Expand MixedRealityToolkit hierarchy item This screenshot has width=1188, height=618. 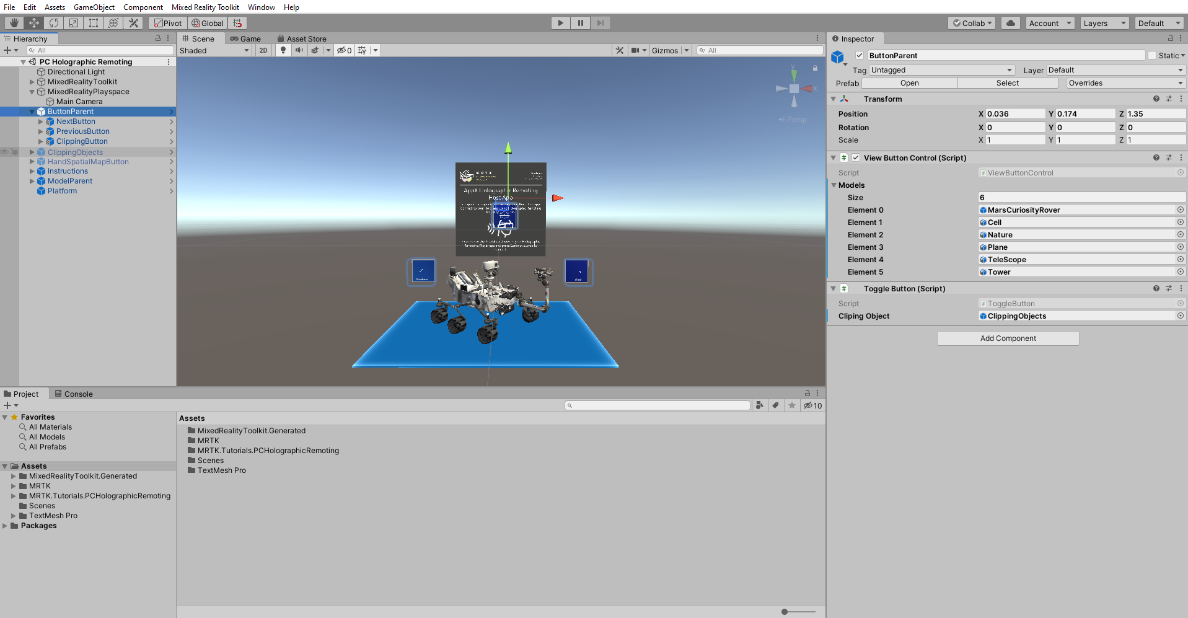pos(32,82)
